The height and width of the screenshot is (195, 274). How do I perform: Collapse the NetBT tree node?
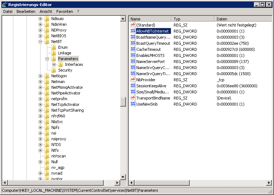coord(40,42)
